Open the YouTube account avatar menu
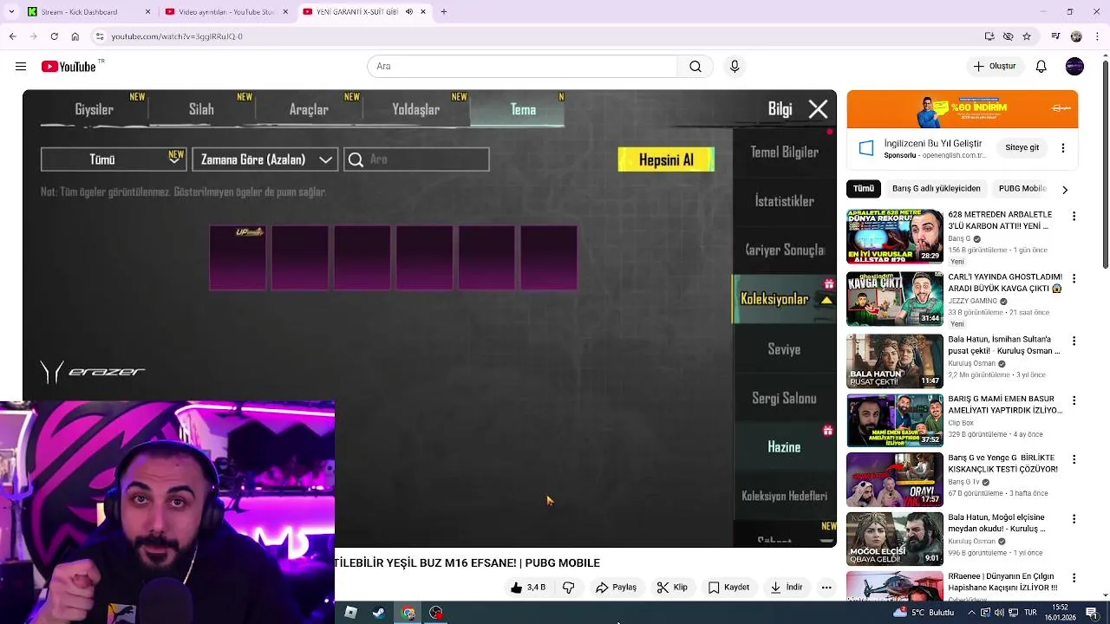The image size is (1110, 624). click(1074, 67)
